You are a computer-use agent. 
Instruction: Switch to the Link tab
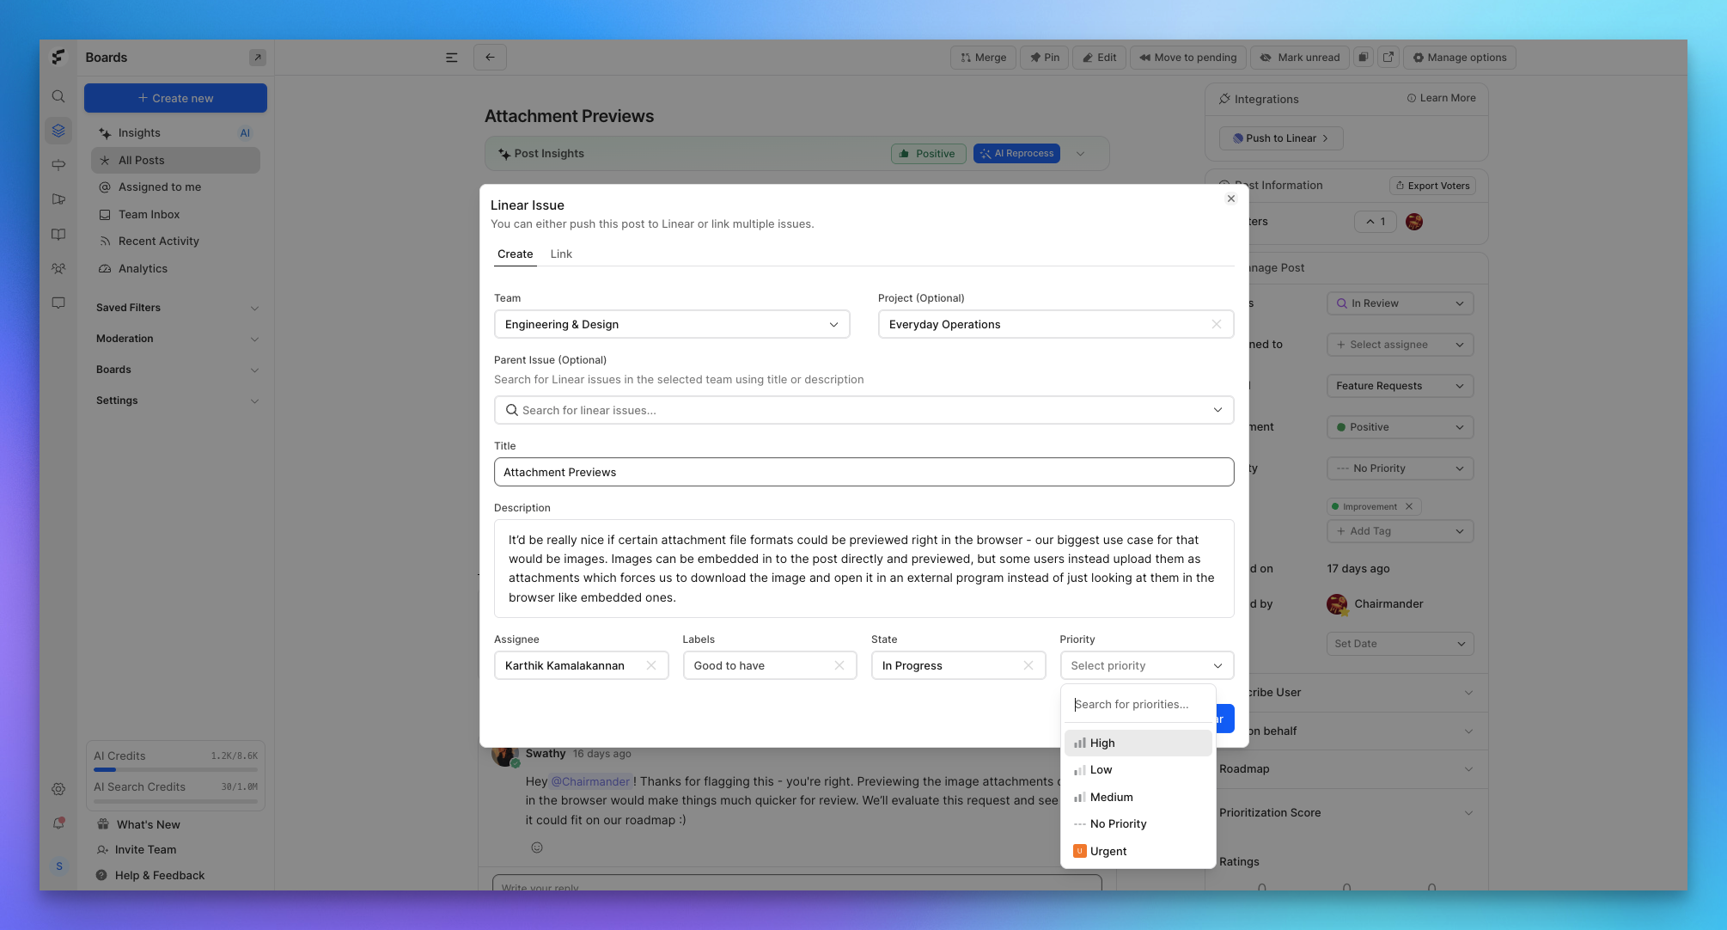click(x=561, y=254)
